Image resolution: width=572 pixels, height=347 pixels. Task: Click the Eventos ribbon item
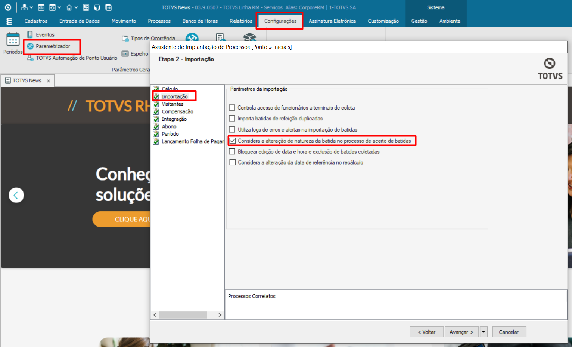pos(41,35)
